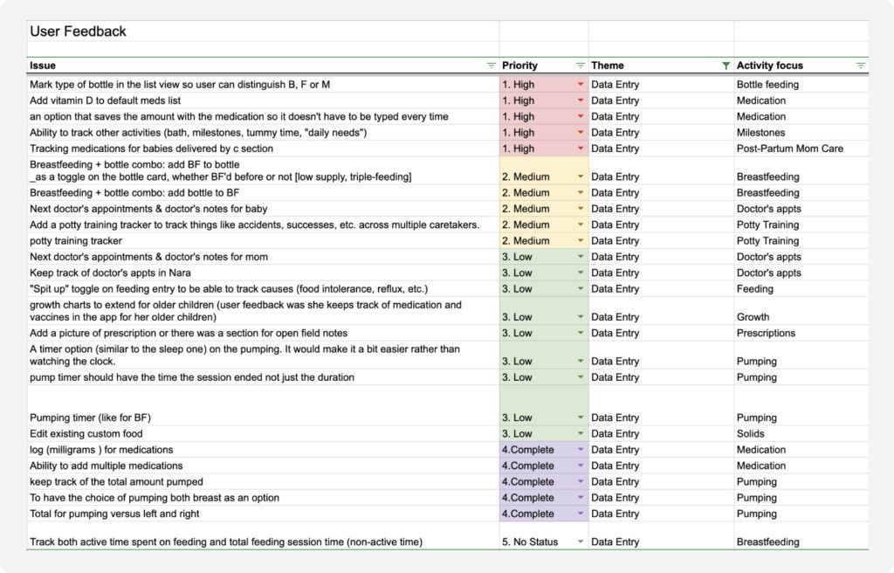Select the 'User Feedback' title cell
The width and height of the screenshot is (894, 573).
263,31
